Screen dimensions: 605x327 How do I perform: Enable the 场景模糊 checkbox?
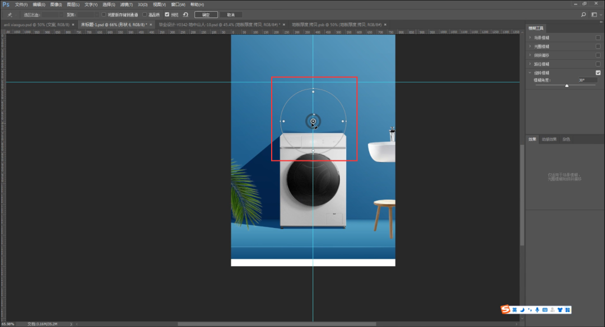click(598, 37)
